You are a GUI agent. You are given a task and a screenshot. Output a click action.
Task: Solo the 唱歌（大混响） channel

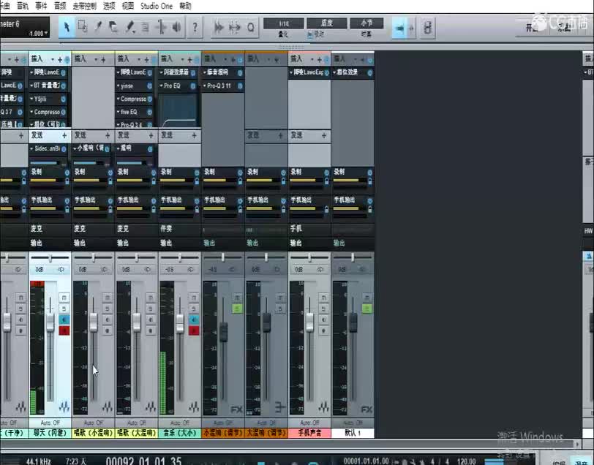point(151,309)
